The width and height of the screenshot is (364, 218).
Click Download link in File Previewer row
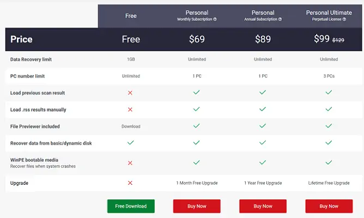coord(131,126)
